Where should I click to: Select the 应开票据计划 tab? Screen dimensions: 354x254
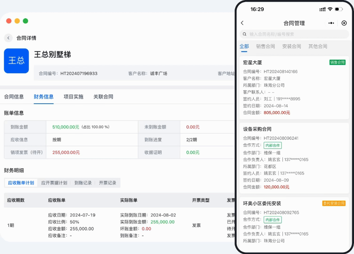55,183
